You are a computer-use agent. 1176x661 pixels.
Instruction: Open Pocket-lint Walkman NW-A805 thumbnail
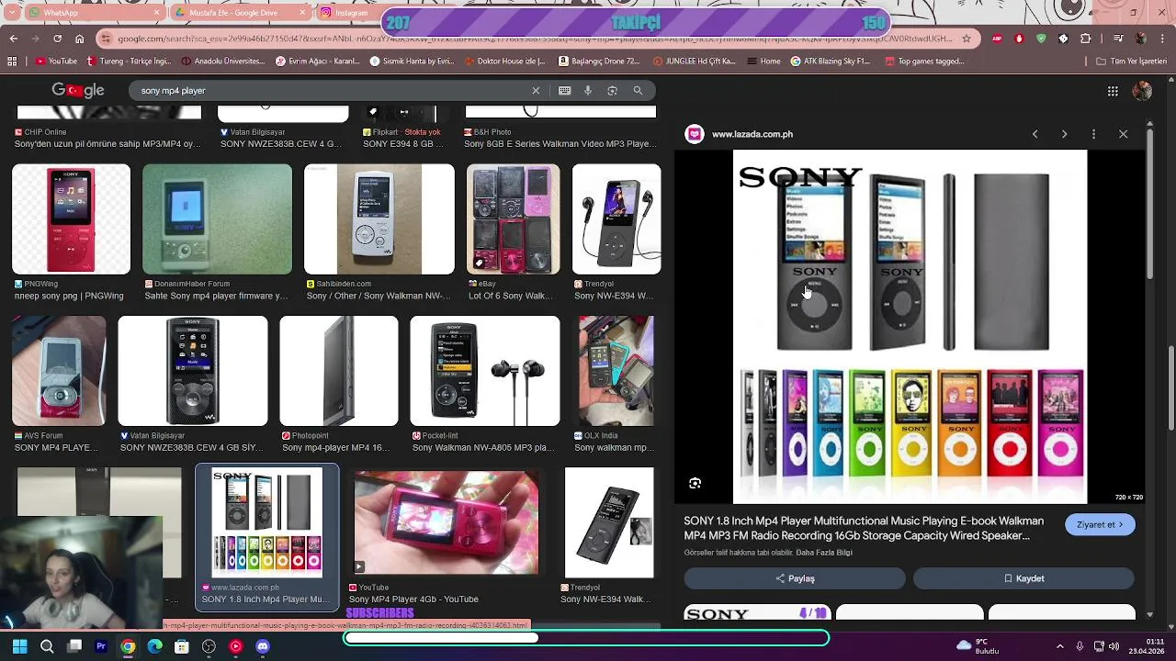[484, 371]
